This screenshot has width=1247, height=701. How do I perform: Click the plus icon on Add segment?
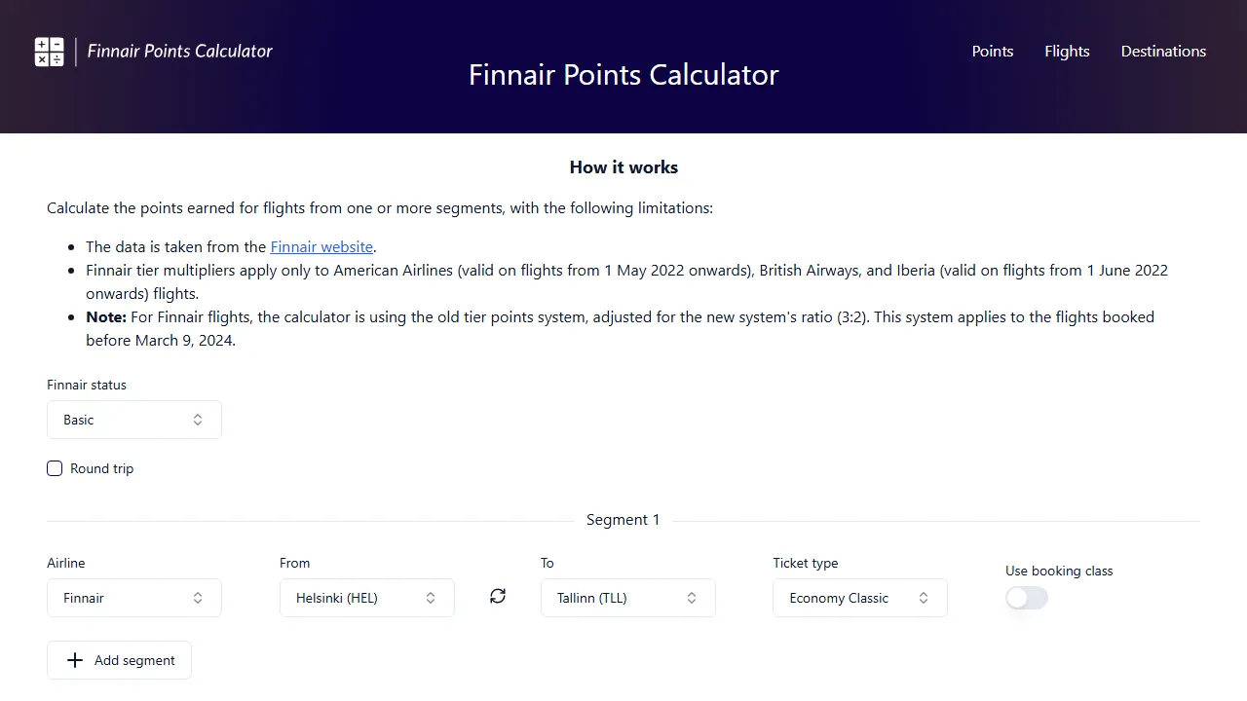click(75, 660)
